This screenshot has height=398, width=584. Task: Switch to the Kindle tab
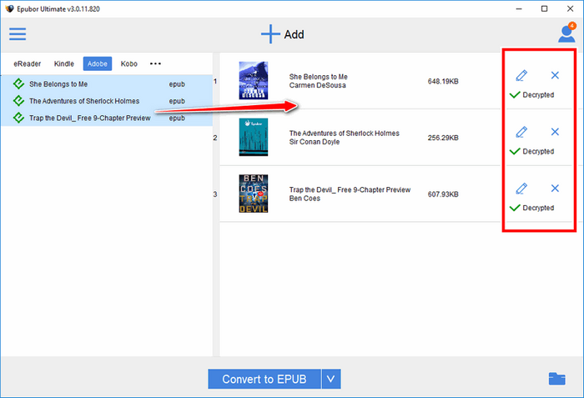pos(64,63)
